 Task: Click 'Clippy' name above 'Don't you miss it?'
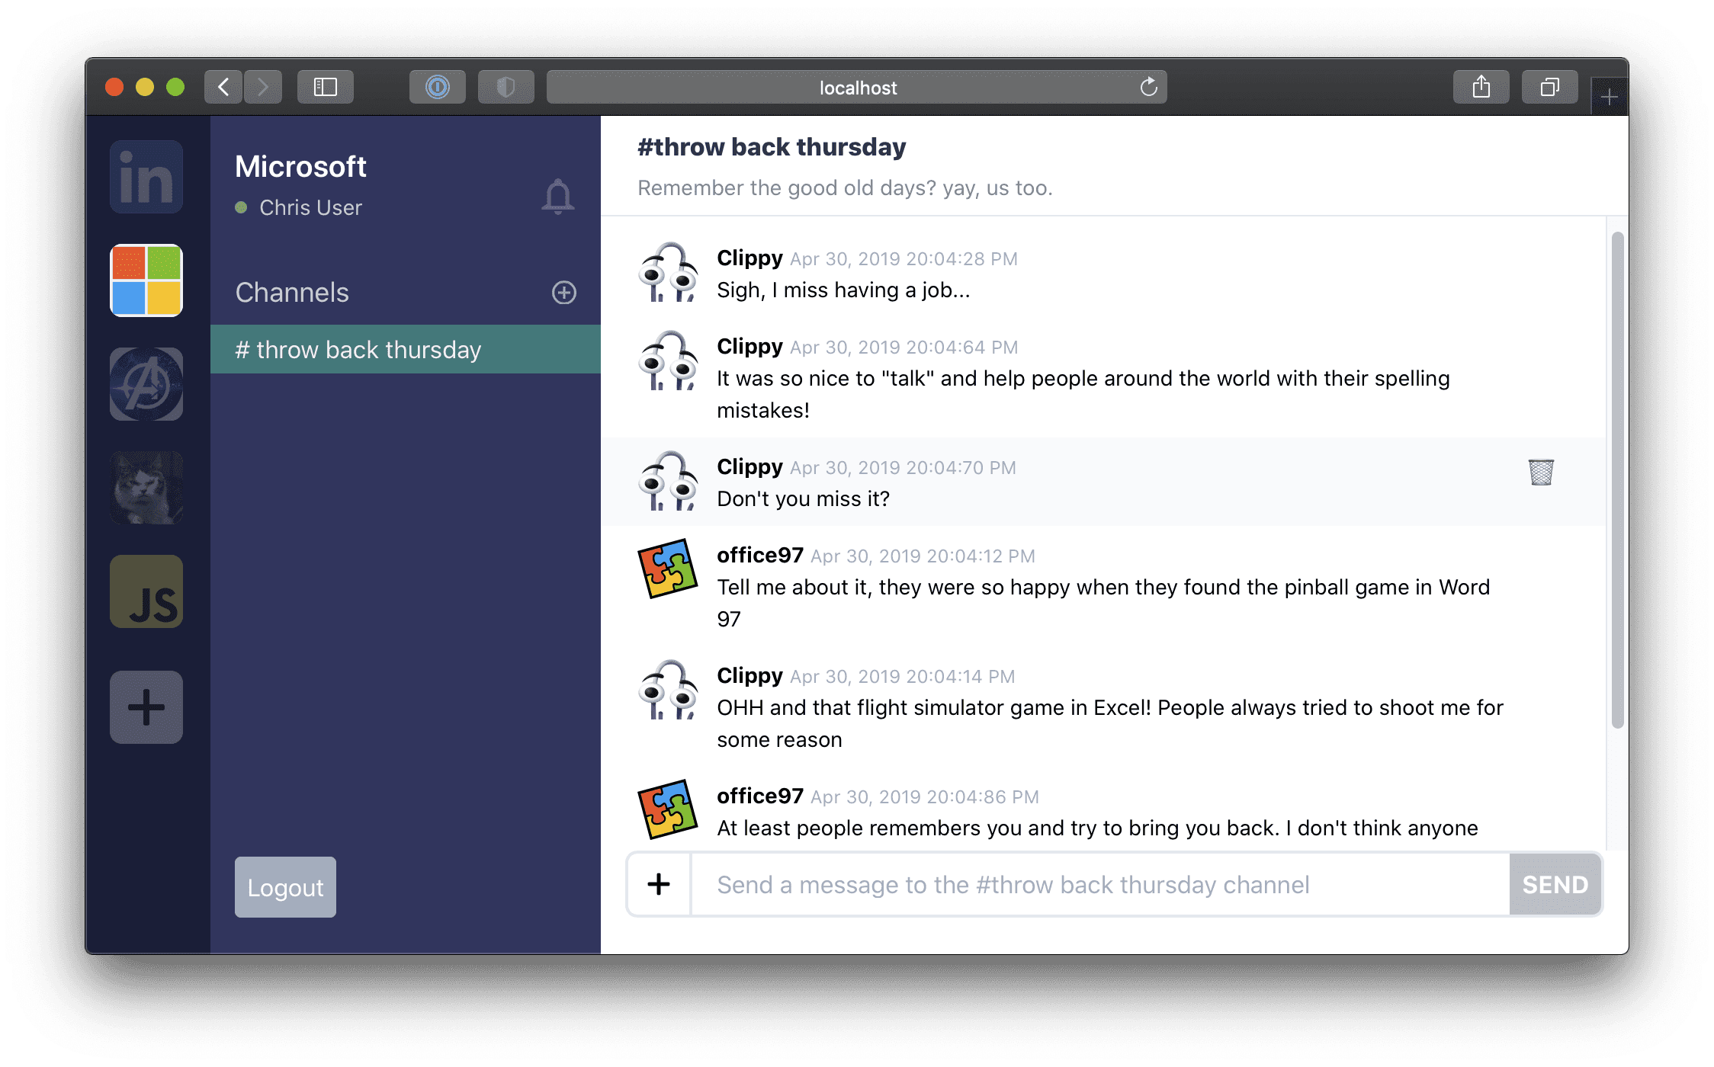tap(749, 466)
